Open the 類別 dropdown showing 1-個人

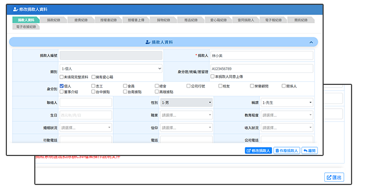[111, 69]
